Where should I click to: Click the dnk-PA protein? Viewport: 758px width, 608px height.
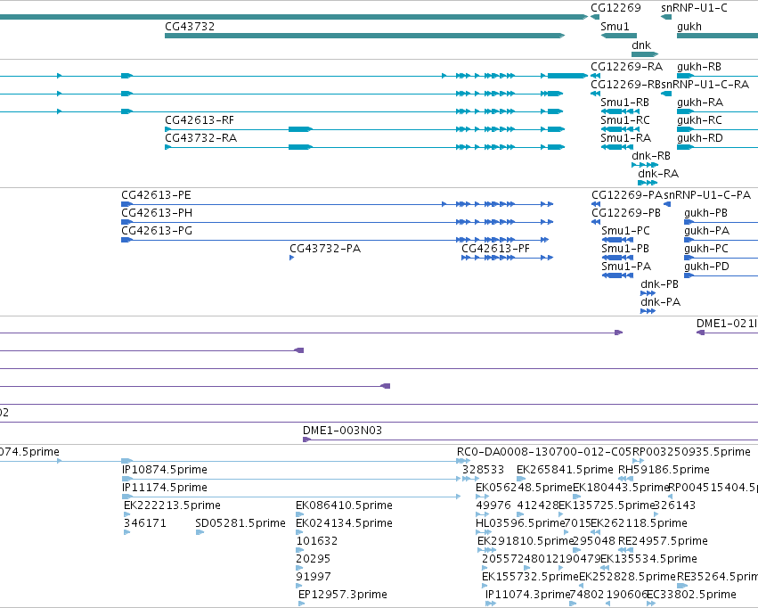[x=660, y=303]
